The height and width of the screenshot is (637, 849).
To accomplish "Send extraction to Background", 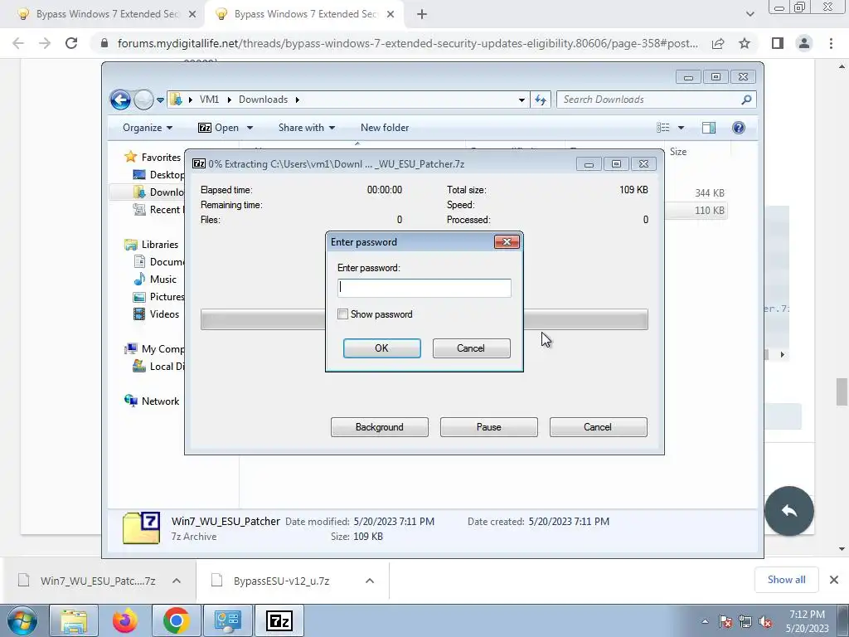I will coord(379,427).
